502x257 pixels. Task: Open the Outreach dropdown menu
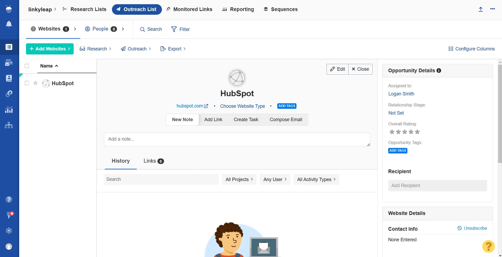(x=136, y=49)
